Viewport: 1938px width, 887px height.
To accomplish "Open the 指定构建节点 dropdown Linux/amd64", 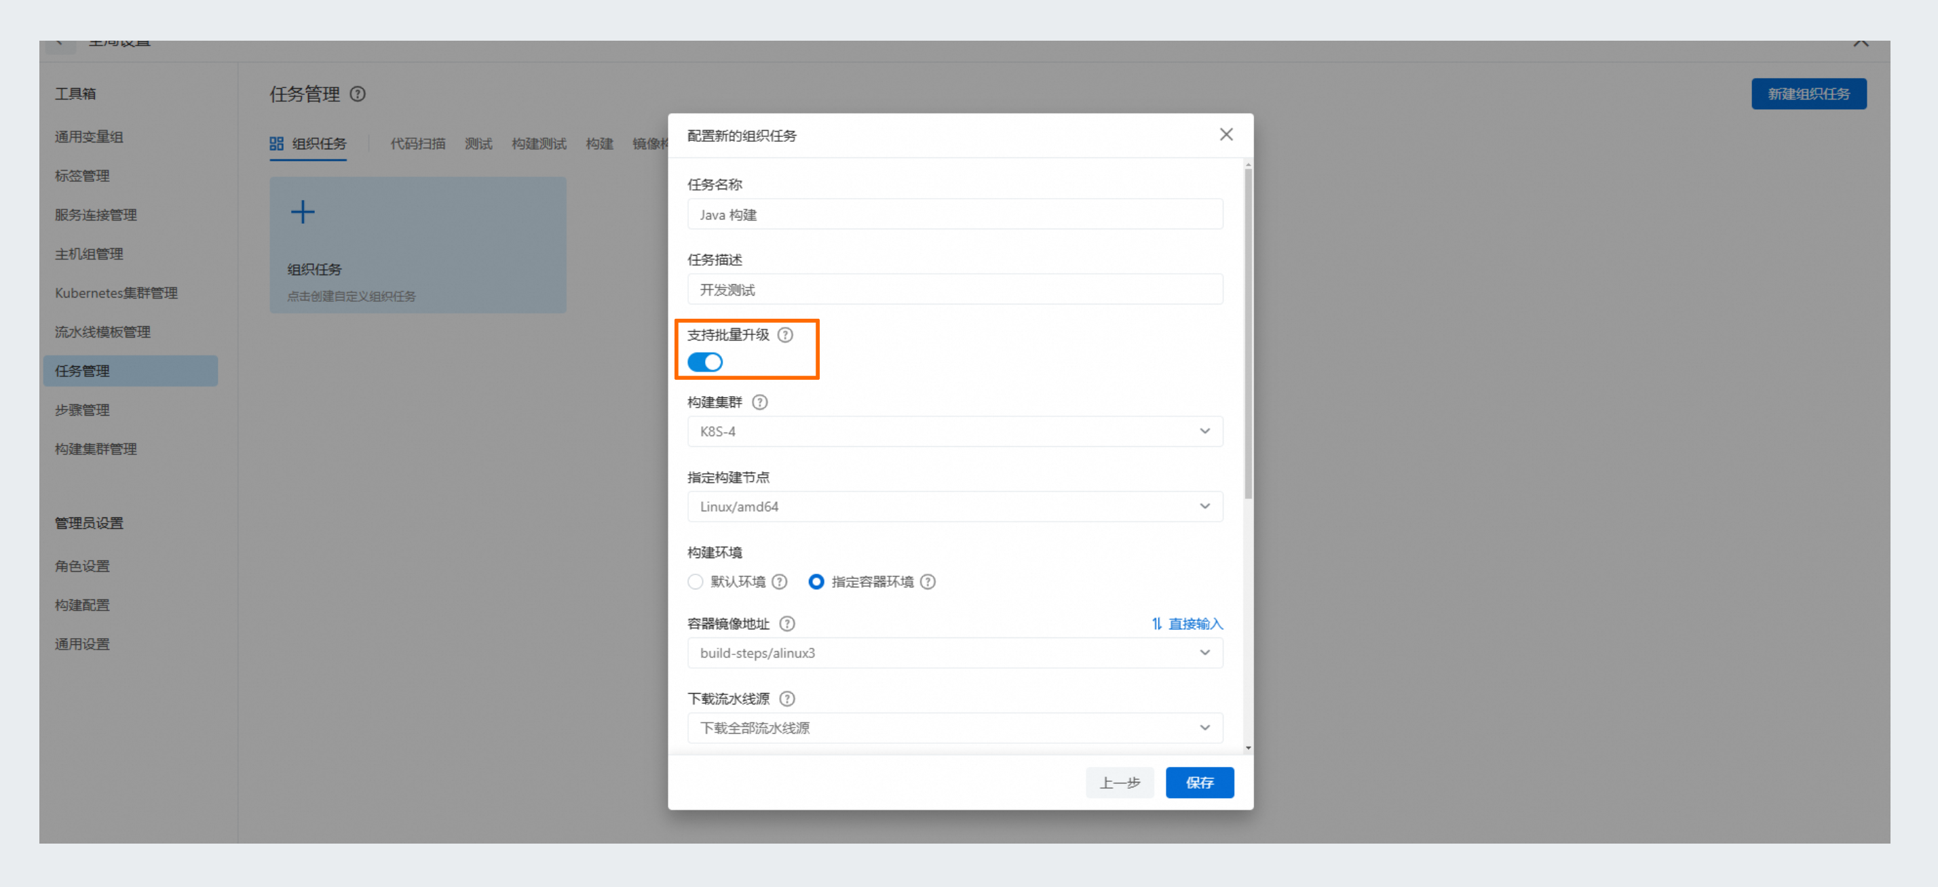I will click(955, 507).
